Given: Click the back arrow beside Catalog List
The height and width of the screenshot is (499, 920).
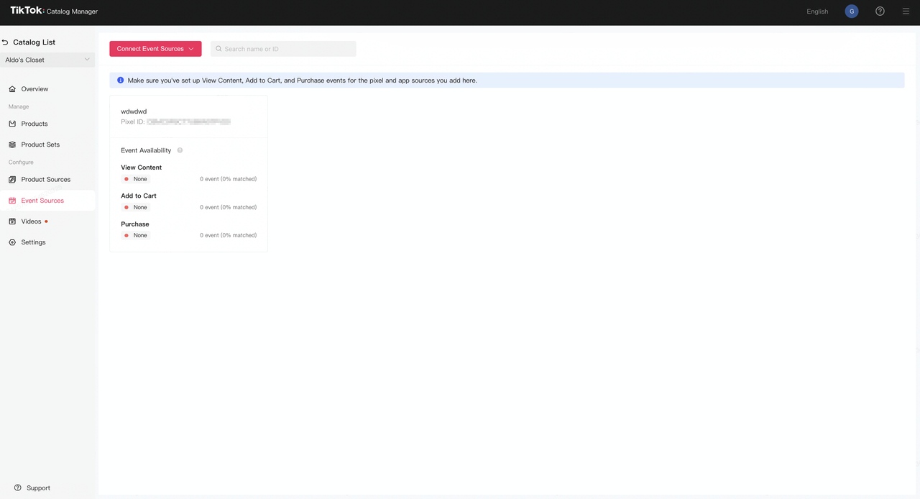Looking at the screenshot, I should (x=5, y=42).
